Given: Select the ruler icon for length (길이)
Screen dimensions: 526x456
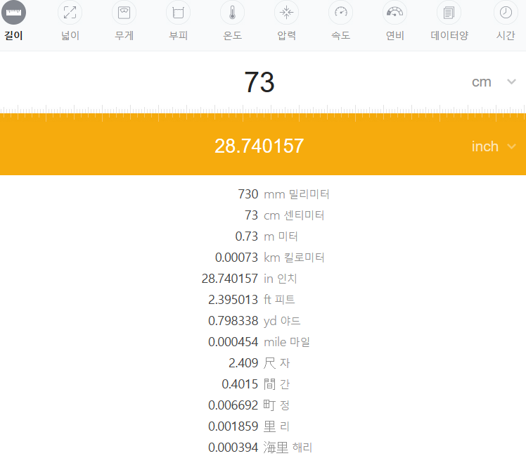Looking at the screenshot, I should click(x=14, y=13).
